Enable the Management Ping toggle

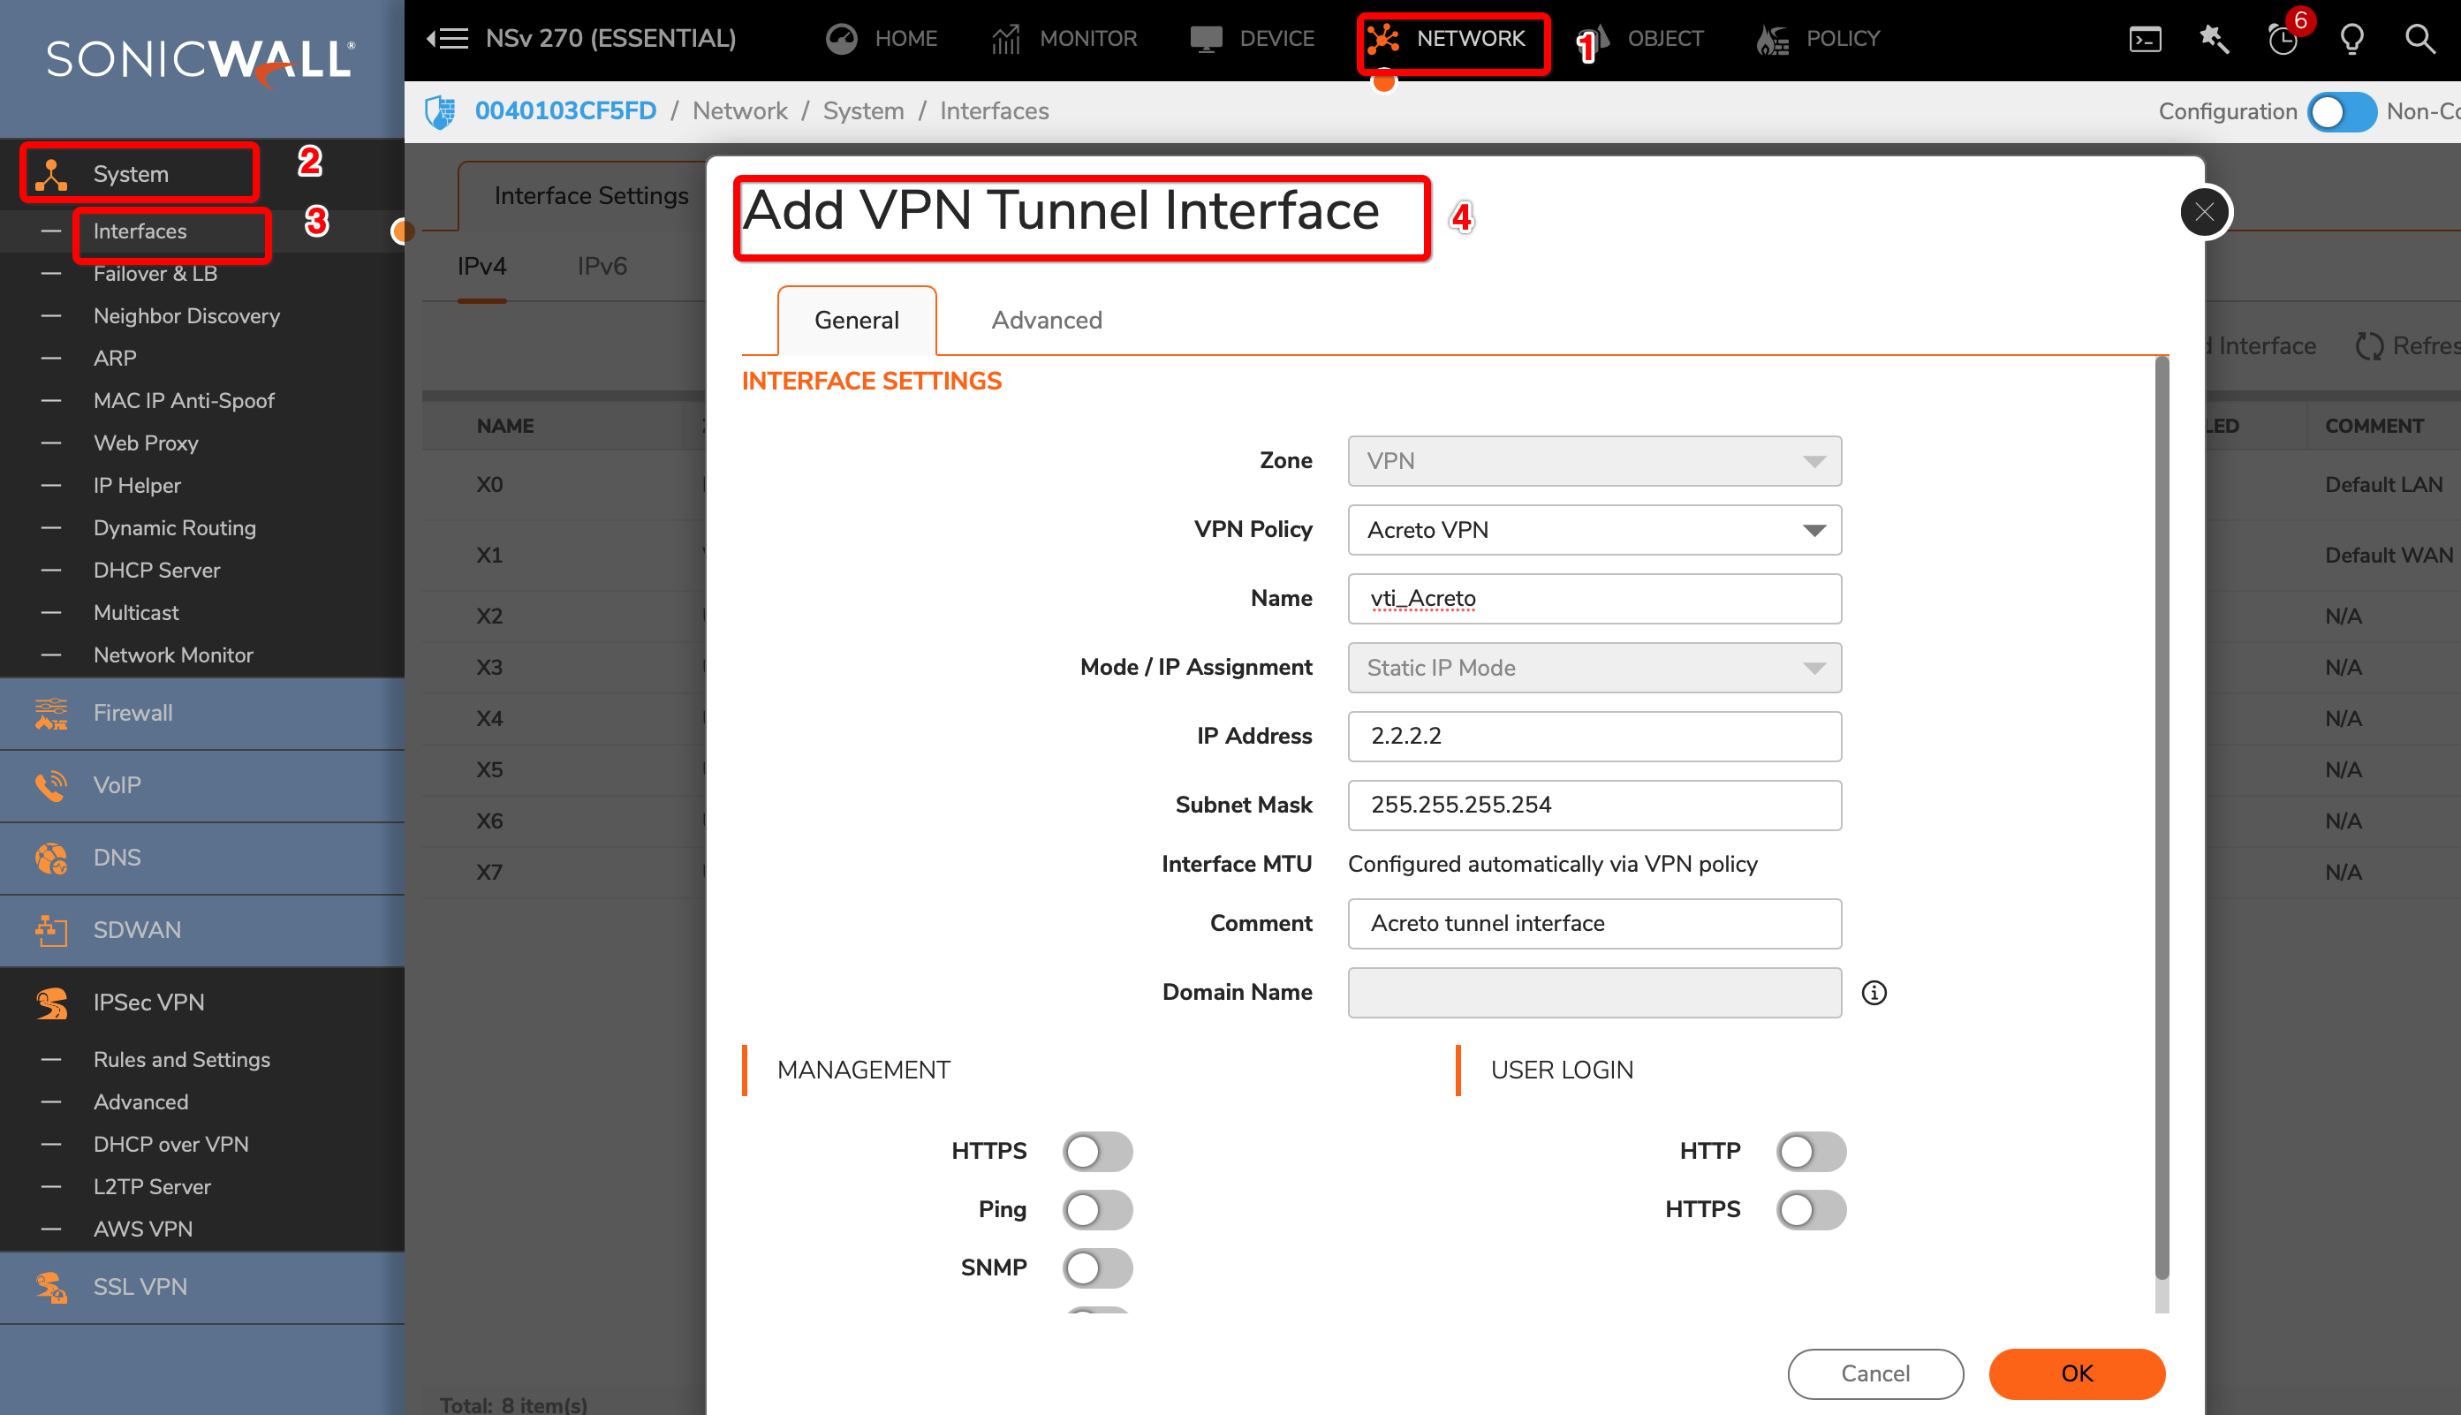click(1097, 1210)
